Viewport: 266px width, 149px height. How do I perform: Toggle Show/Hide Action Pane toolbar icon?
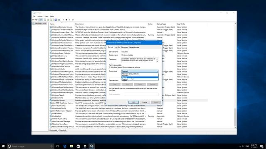(59, 20)
